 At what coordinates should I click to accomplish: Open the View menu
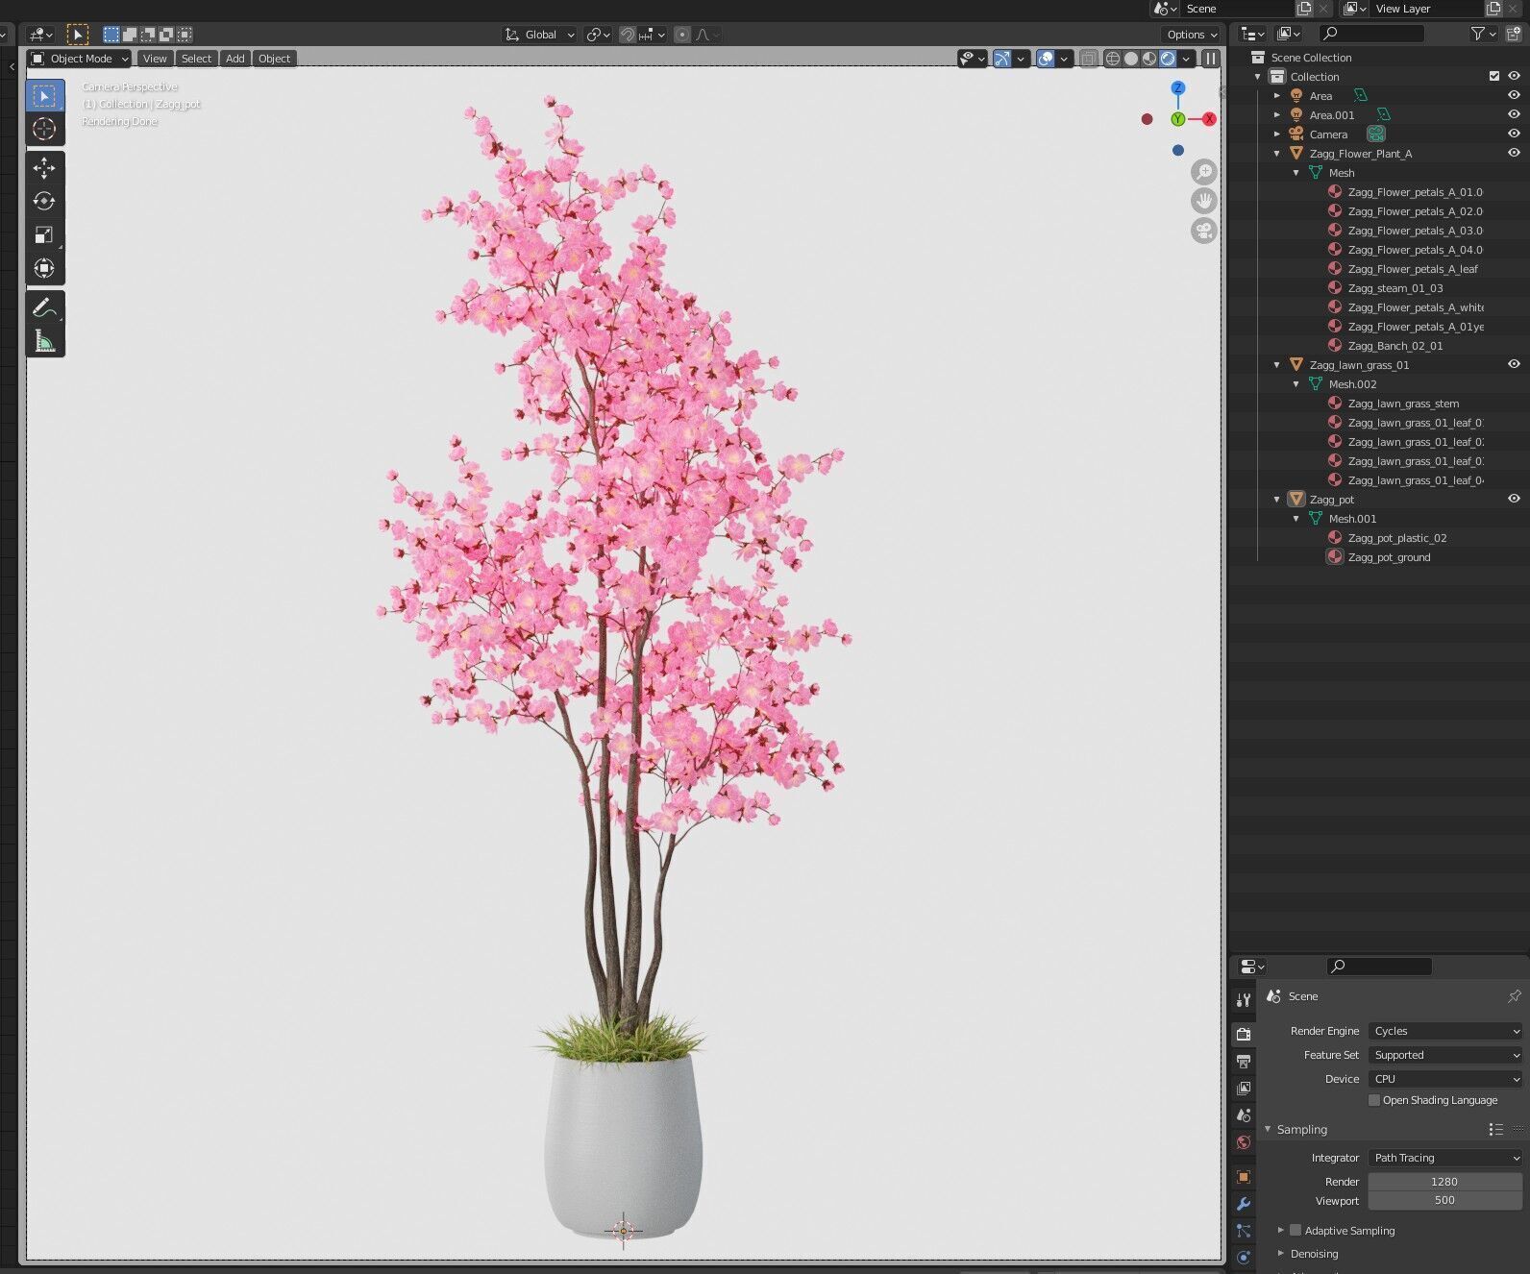tap(155, 59)
